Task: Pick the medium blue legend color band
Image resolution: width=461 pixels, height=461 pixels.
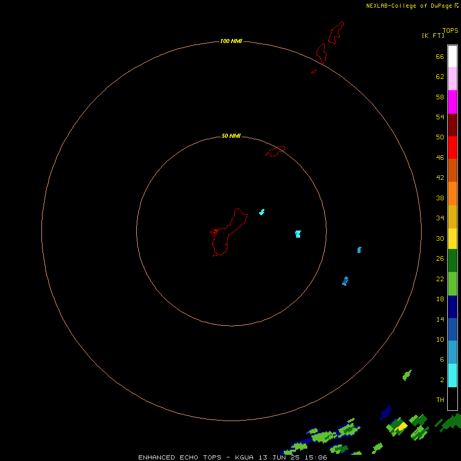Action: 452,329
